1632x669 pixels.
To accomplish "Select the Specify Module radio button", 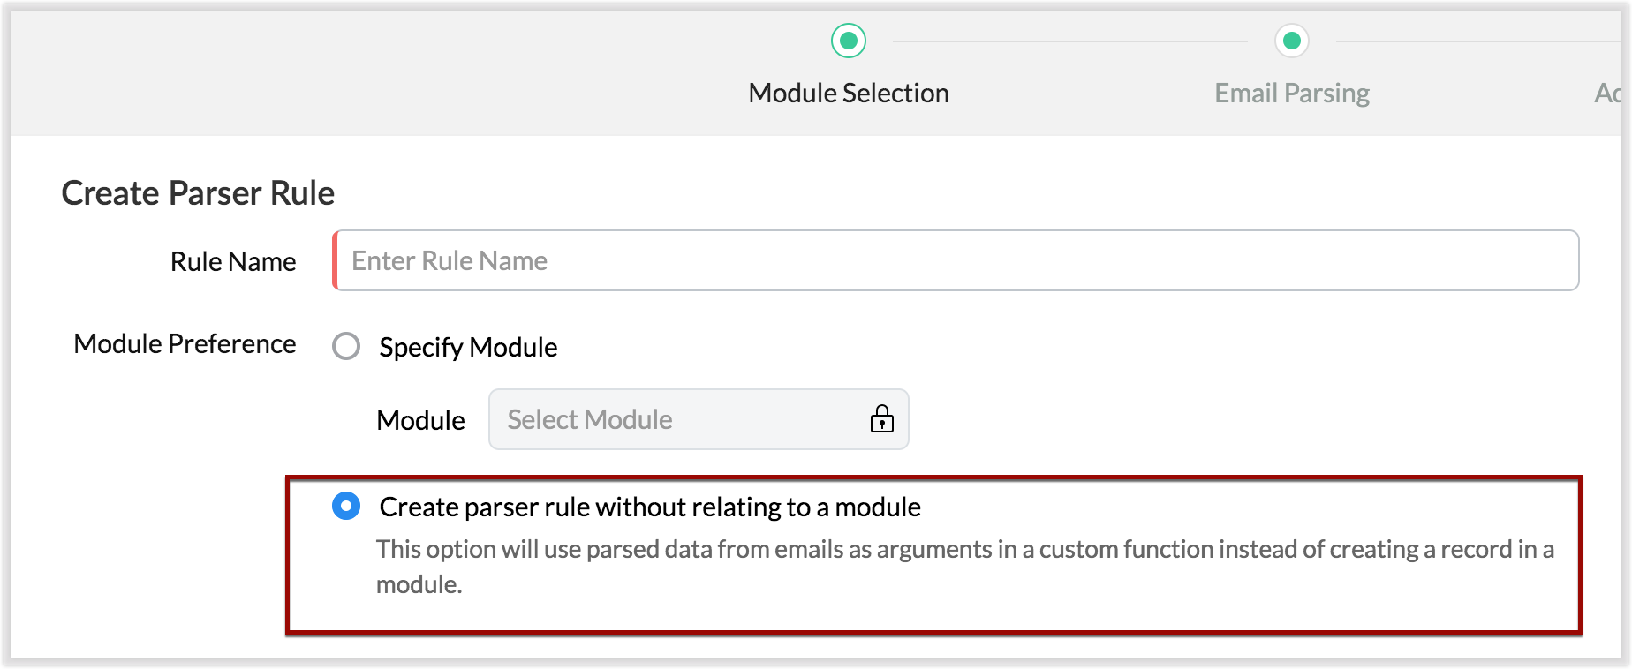I will [346, 346].
